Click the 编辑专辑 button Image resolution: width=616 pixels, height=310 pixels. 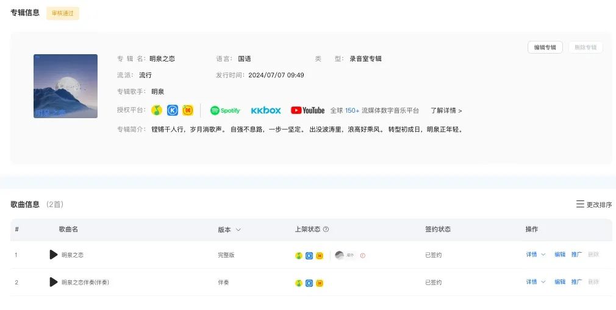545,48
